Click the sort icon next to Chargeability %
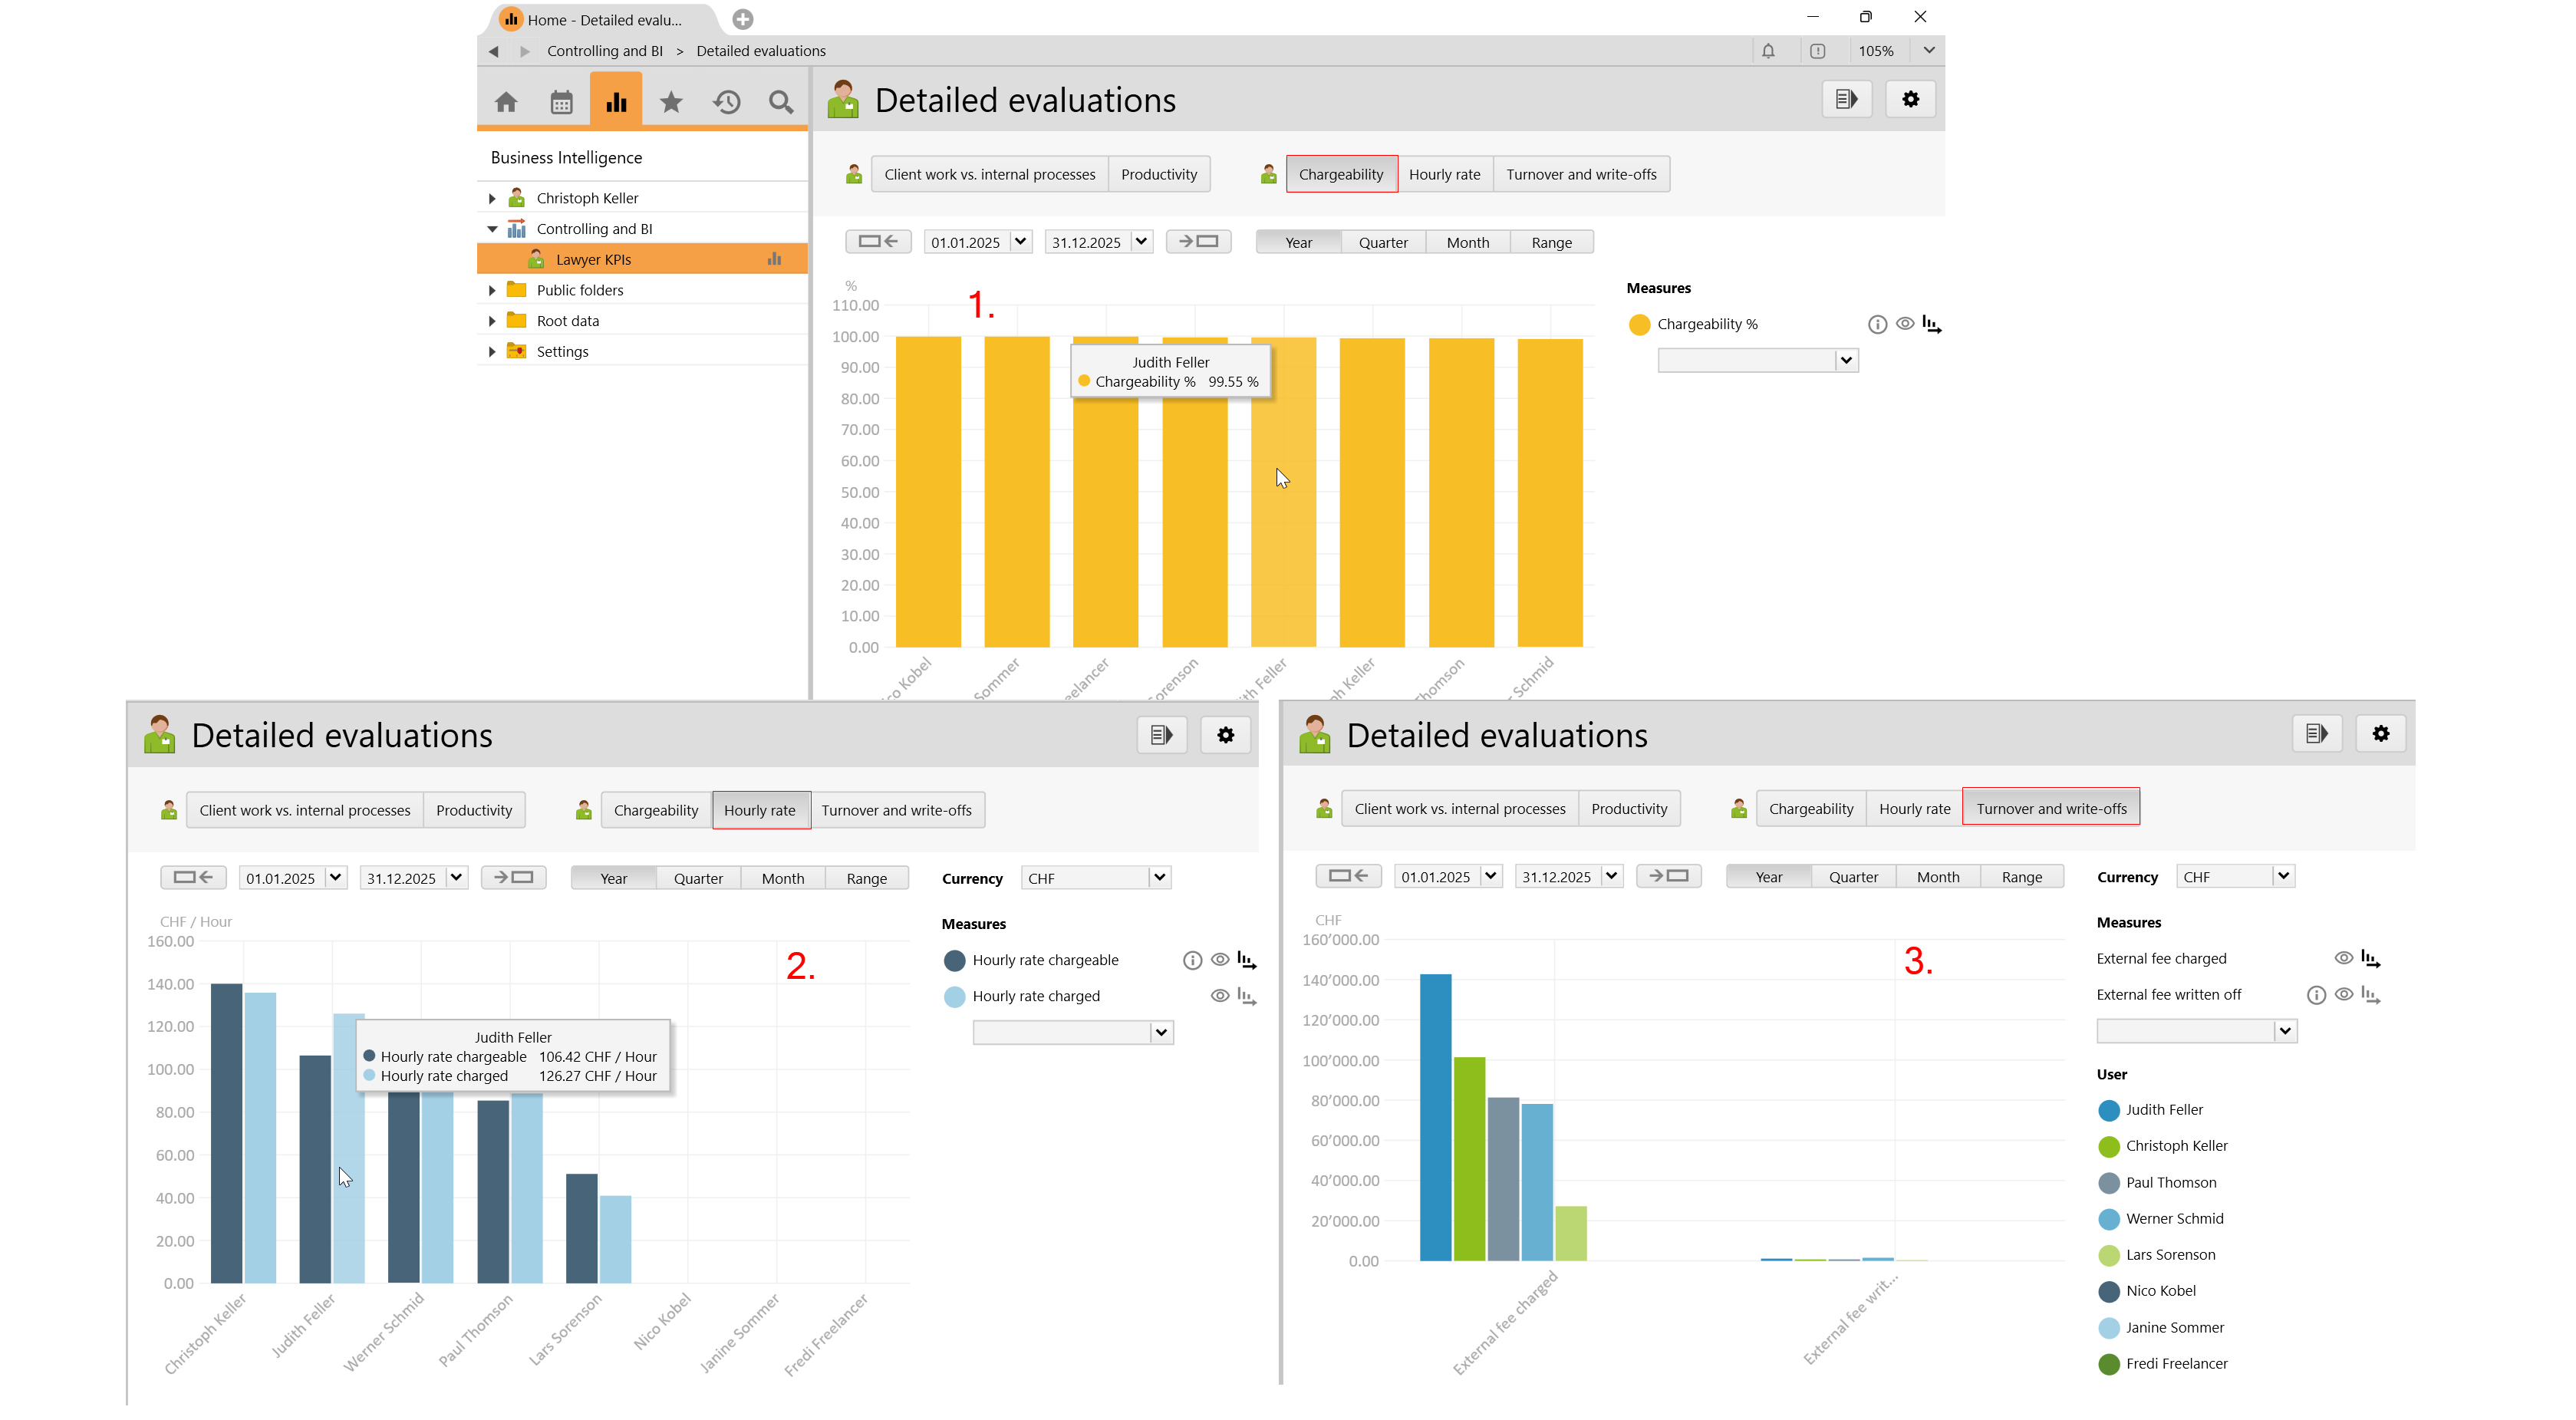 (x=1931, y=325)
